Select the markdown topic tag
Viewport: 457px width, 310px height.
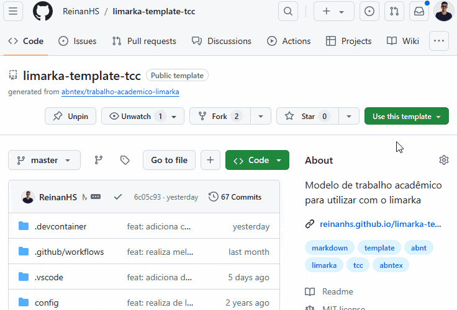click(330, 248)
